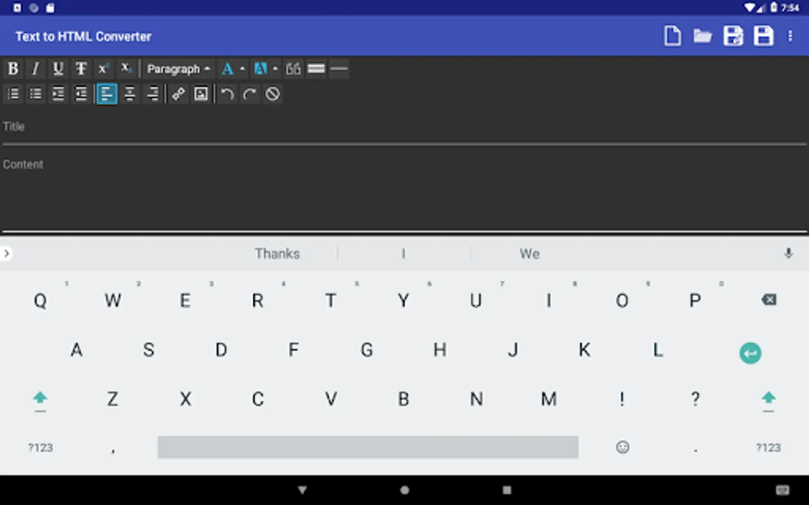The image size is (809, 505).
Task: Tap the exclamation mark key
Action: click(622, 399)
